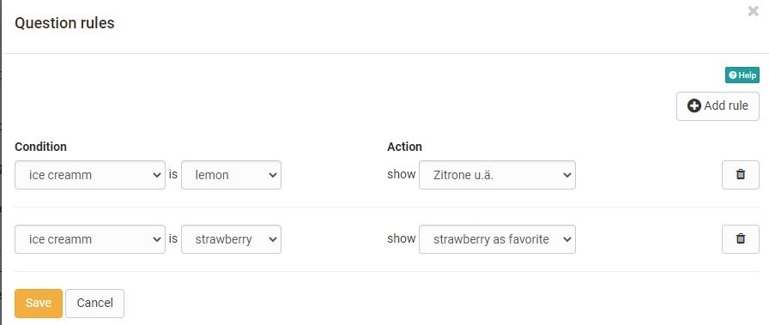769x325 pixels.
Task: Save the question rules
Action: click(39, 303)
